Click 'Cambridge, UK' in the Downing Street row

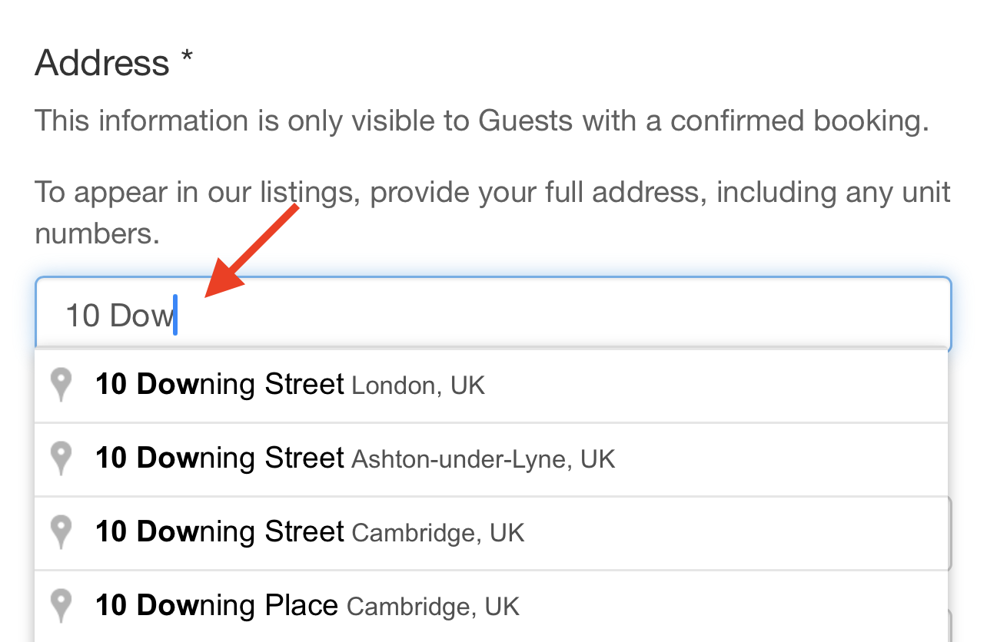[438, 533]
